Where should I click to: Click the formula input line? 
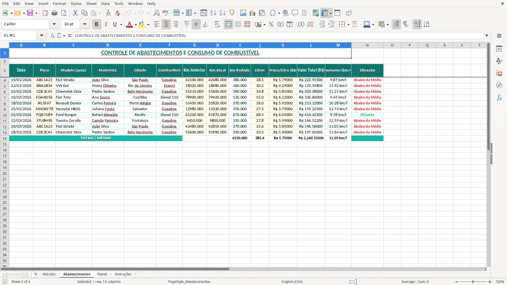(278, 35)
